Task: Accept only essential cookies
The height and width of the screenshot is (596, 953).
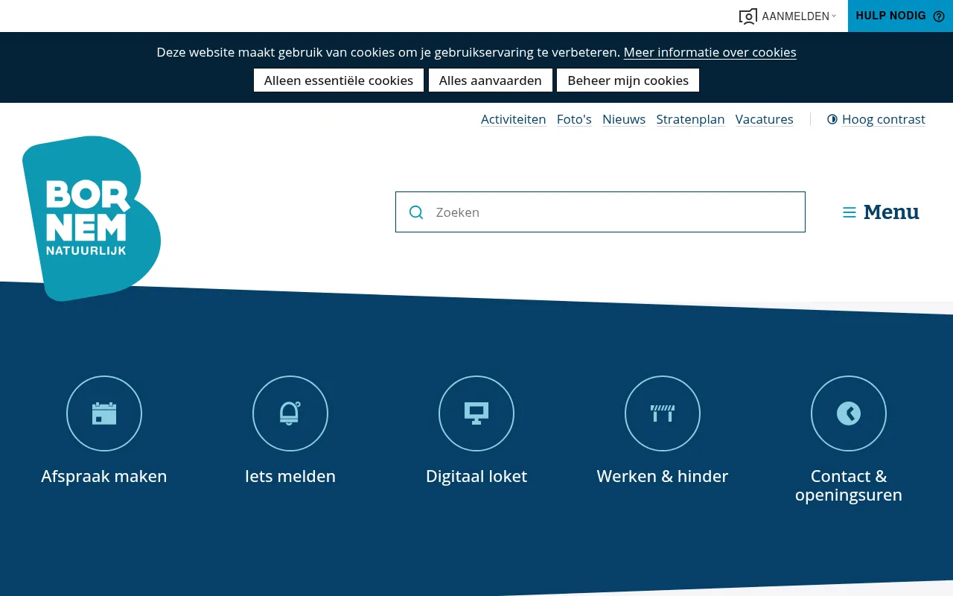Action: point(339,80)
